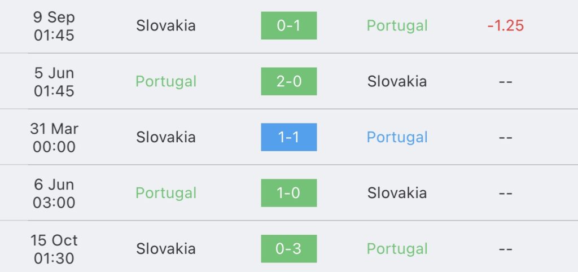Select Slovakia in the 15 Oct match

click(x=166, y=249)
